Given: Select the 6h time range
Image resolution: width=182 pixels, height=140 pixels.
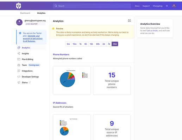Looking at the screenshot, I should 86,44.
